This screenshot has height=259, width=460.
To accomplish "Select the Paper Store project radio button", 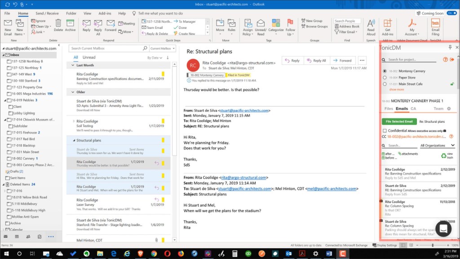I will pos(385,77).
